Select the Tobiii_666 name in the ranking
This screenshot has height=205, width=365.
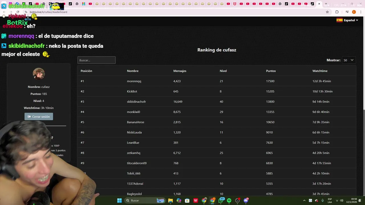click(133, 173)
